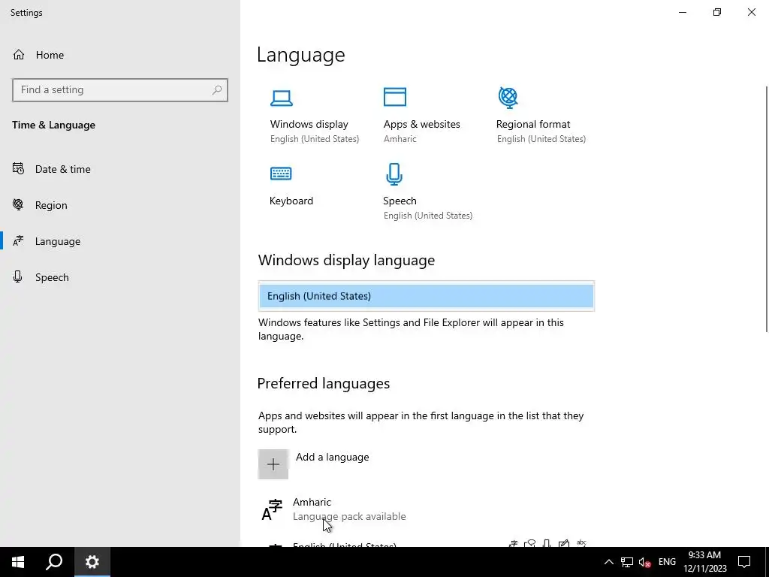The width and height of the screenshot is (769, 577).
Task: Click the 'Language pack available' text
Action: point(349,516)
